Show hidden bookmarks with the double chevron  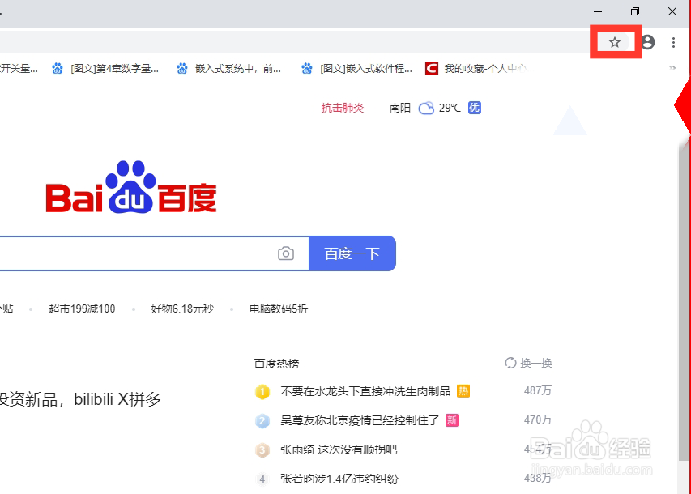tap(672, 68)
